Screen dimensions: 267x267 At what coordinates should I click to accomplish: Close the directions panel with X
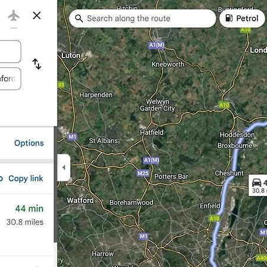click(37, 15)
